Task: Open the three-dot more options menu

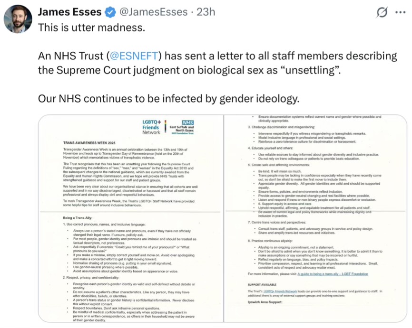Action: (x=401, y=12)
